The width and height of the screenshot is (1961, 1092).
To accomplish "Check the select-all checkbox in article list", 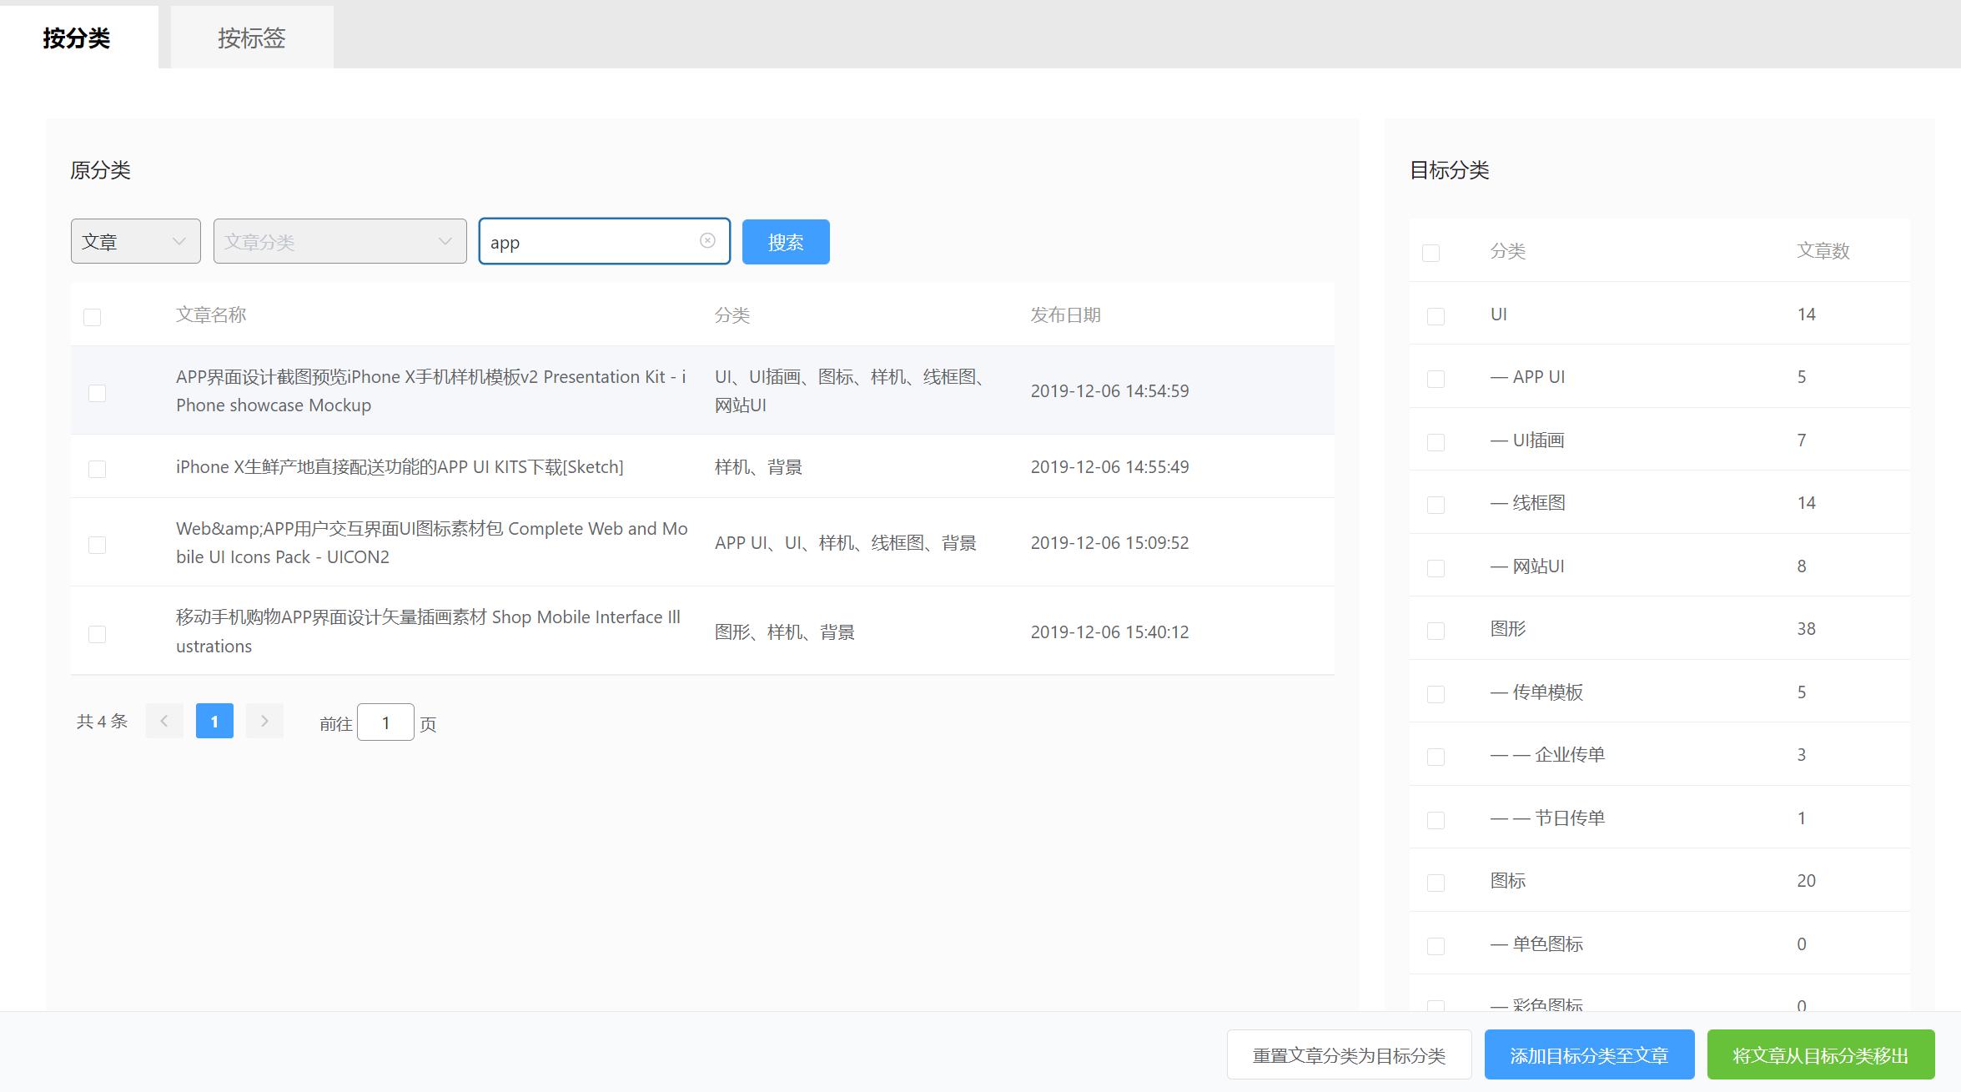I will click(92, 315).
